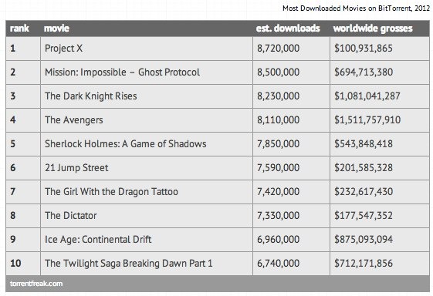Open the torrentfreak.com source link
This screenshot has height=296, width=433.
click(36, 284)
